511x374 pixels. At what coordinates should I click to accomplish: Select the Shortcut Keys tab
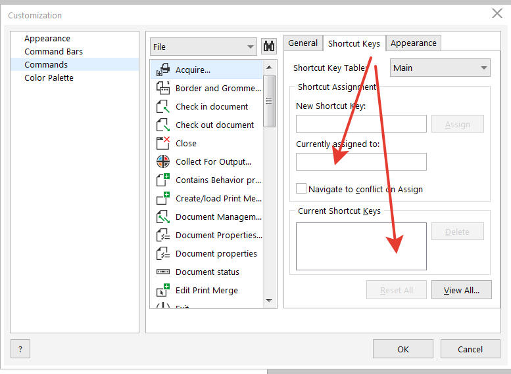tap(354, 43)
